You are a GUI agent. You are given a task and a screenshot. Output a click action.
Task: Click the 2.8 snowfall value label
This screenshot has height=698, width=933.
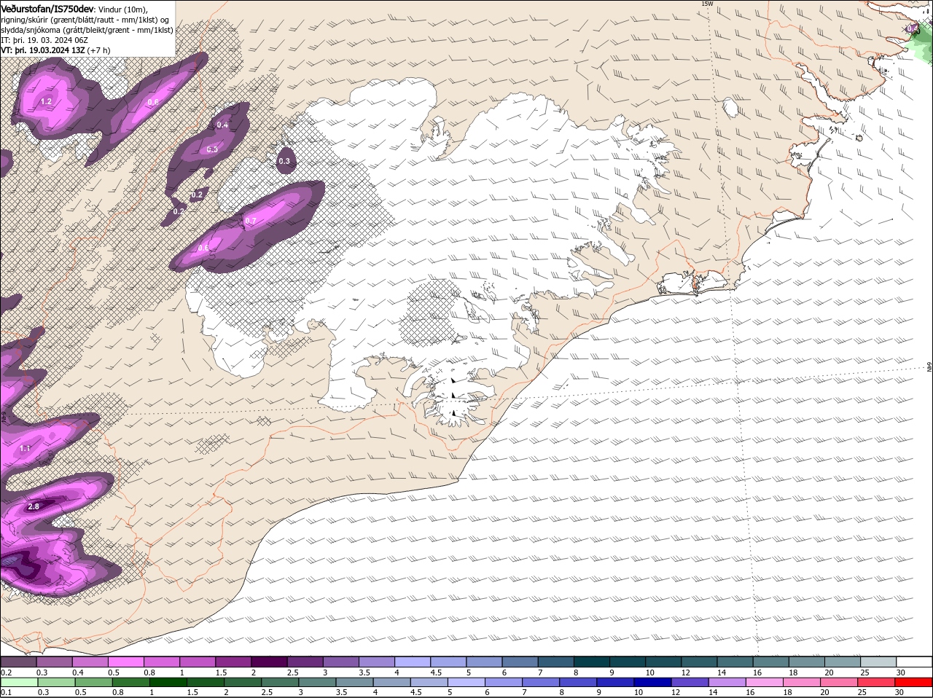click(34, 506)
